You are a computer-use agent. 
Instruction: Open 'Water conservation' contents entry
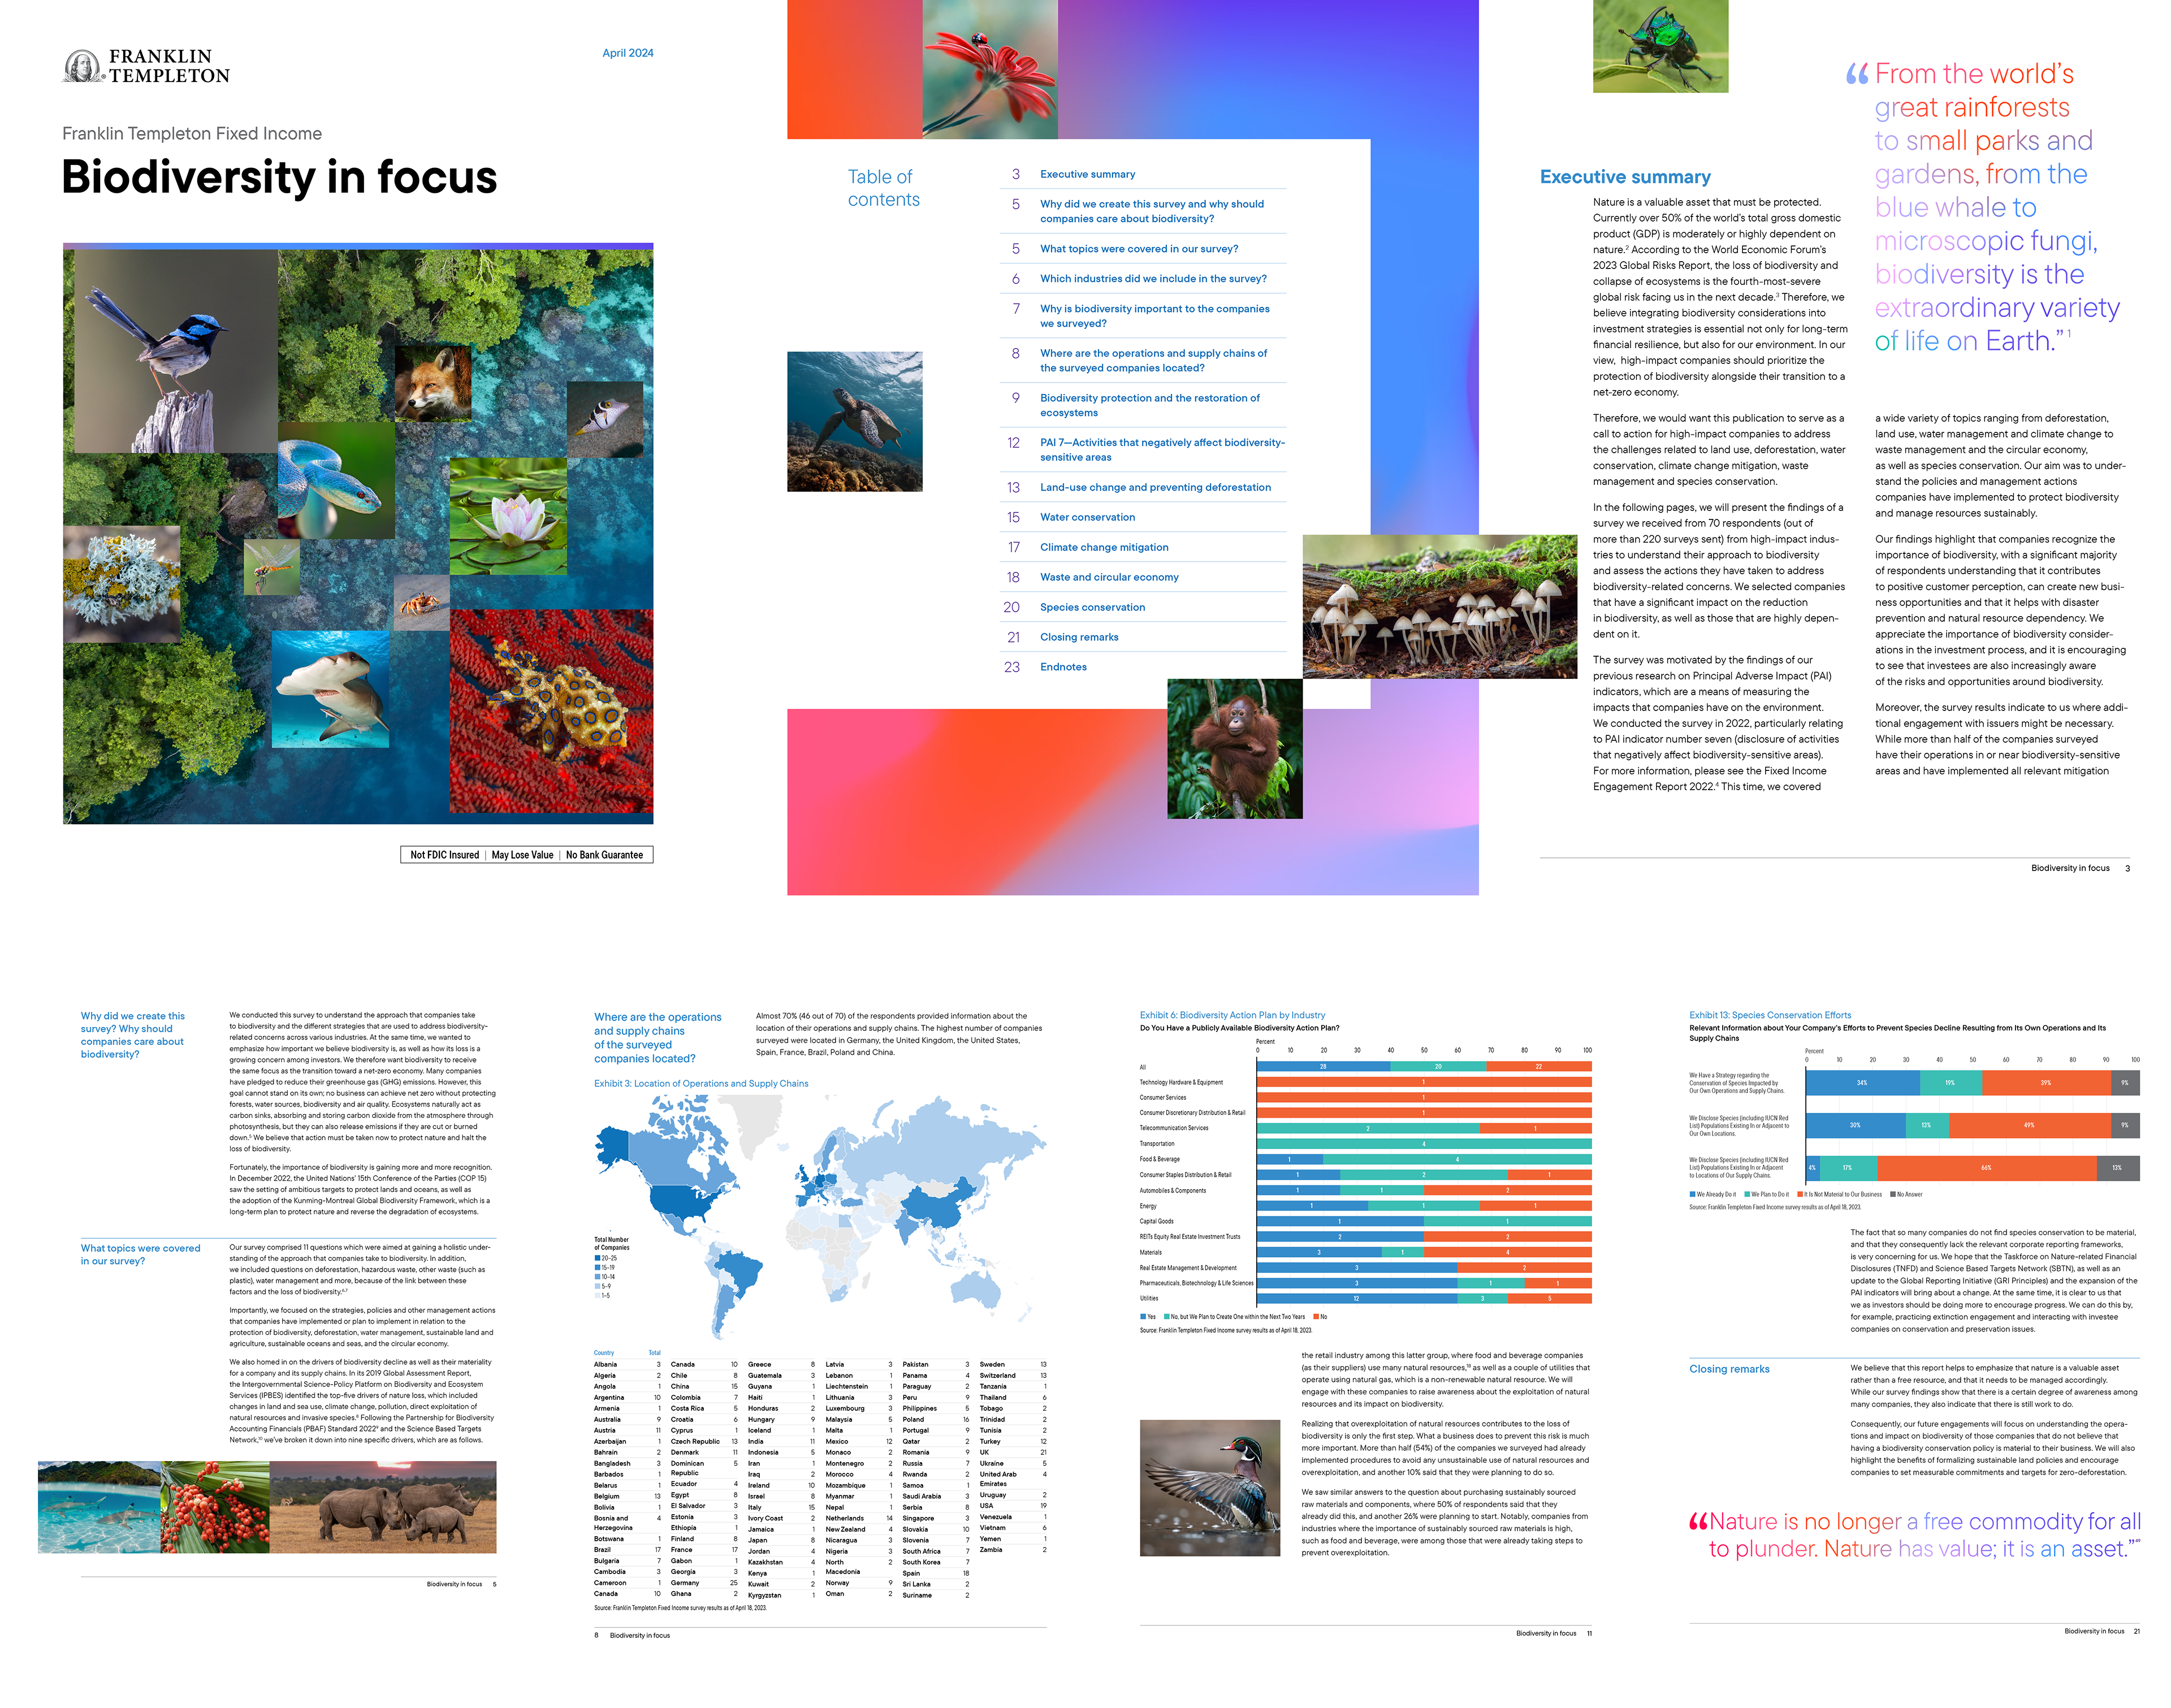coord(1088,517)
